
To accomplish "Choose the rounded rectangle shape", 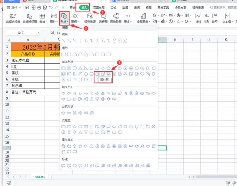I will coord(69,54).
